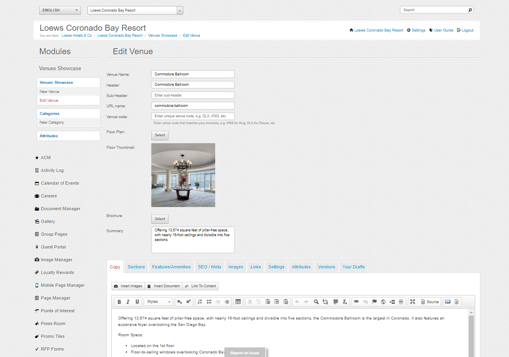Click the search magnifier icon at top

click(470, 10)
